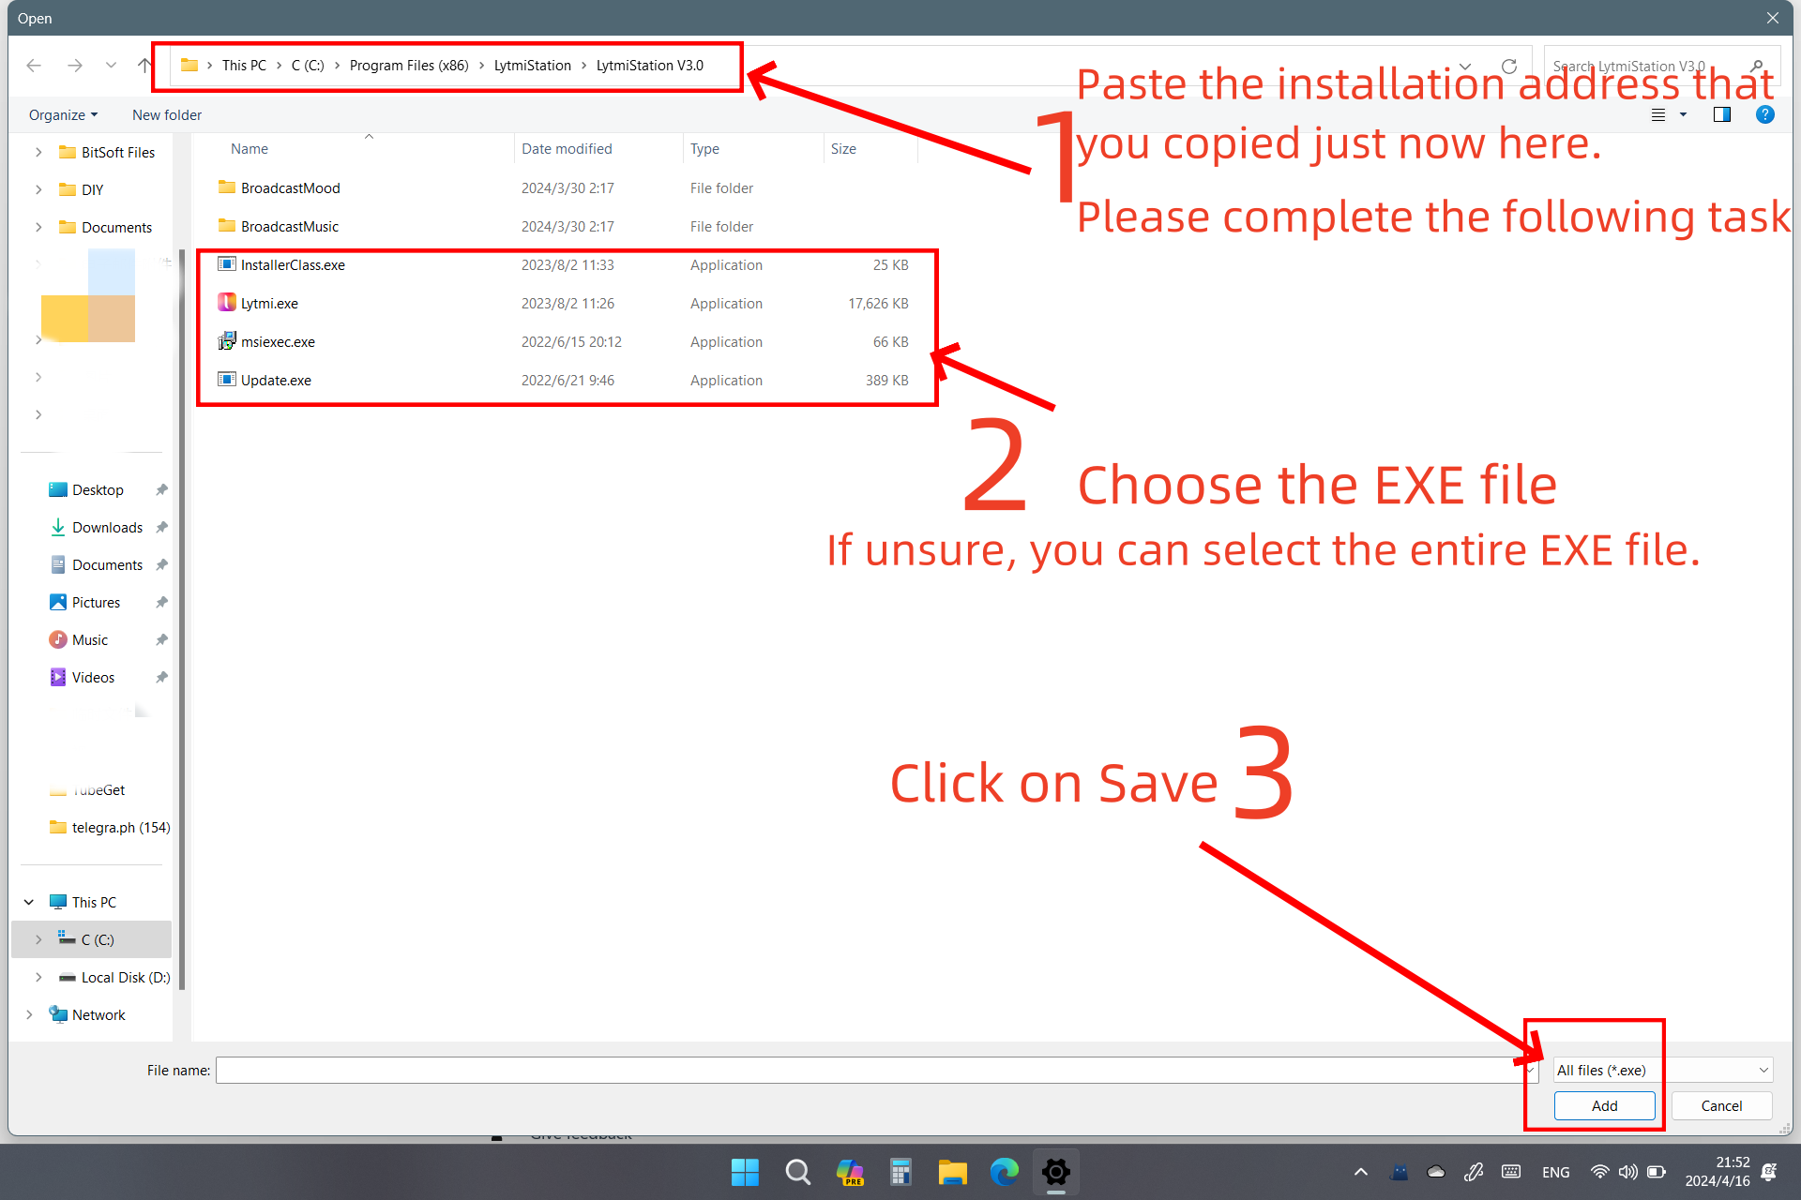Image resolution: width=1801 pixels, height=1200 pixels.
Task: Open the Help question mark icon
Action: [x=1764, y=114]
